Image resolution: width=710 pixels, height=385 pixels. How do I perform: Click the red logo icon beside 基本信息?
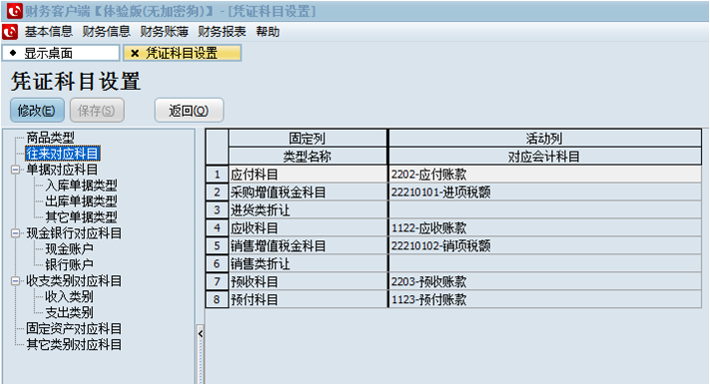(x=10, y=32)
